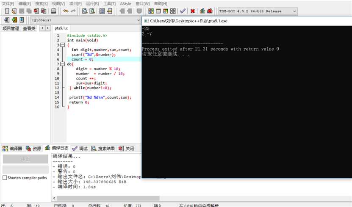Click the Debug checkmark icon
Screen dimensions: 352x207
[183, 11]
